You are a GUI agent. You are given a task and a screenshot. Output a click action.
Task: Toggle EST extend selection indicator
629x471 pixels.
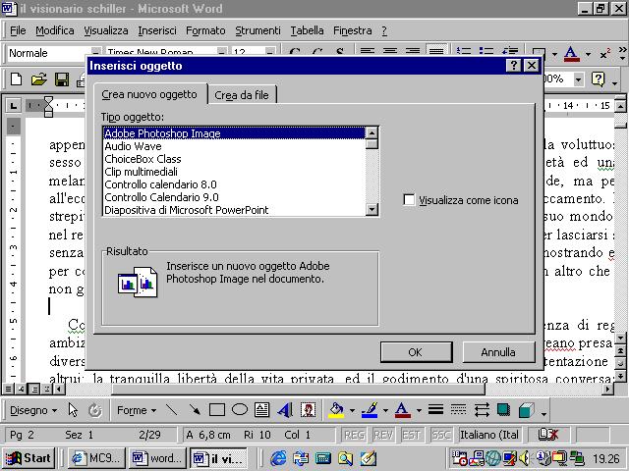[411, 435]
